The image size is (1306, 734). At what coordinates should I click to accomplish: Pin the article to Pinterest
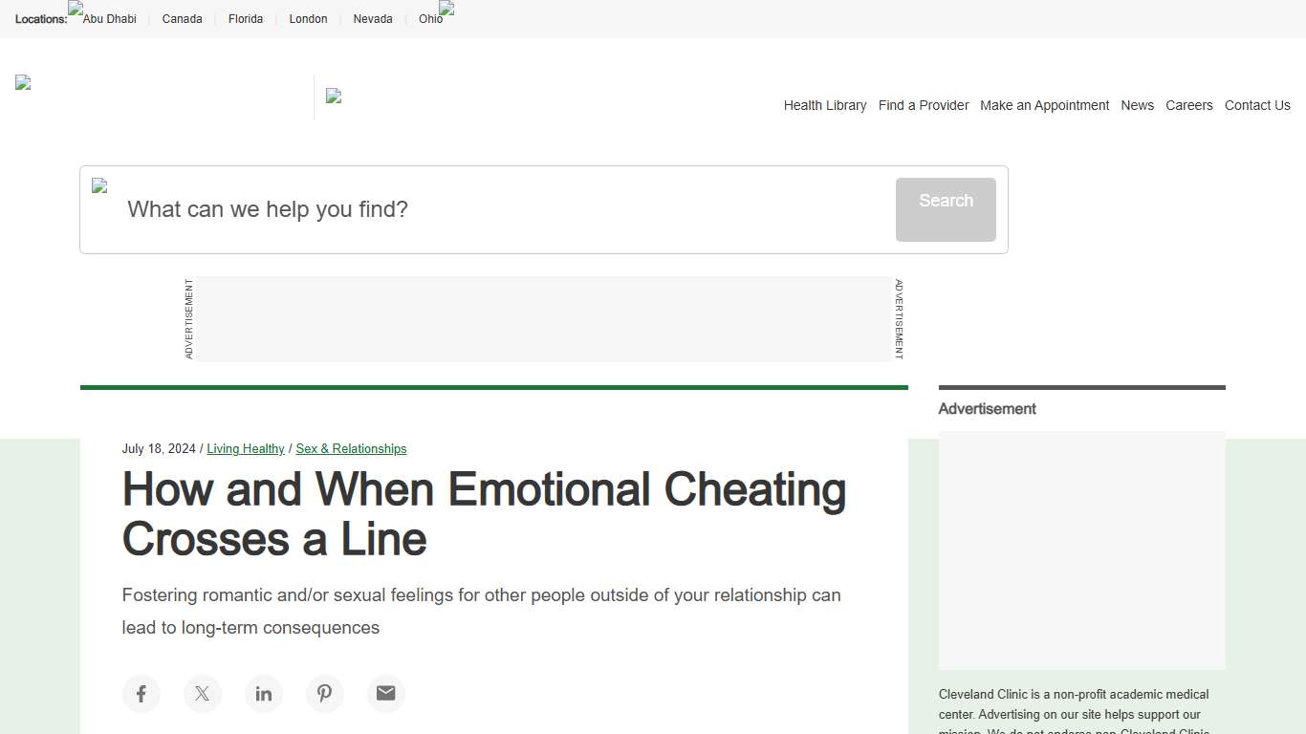pyautogui.click(x=325, y=694)
